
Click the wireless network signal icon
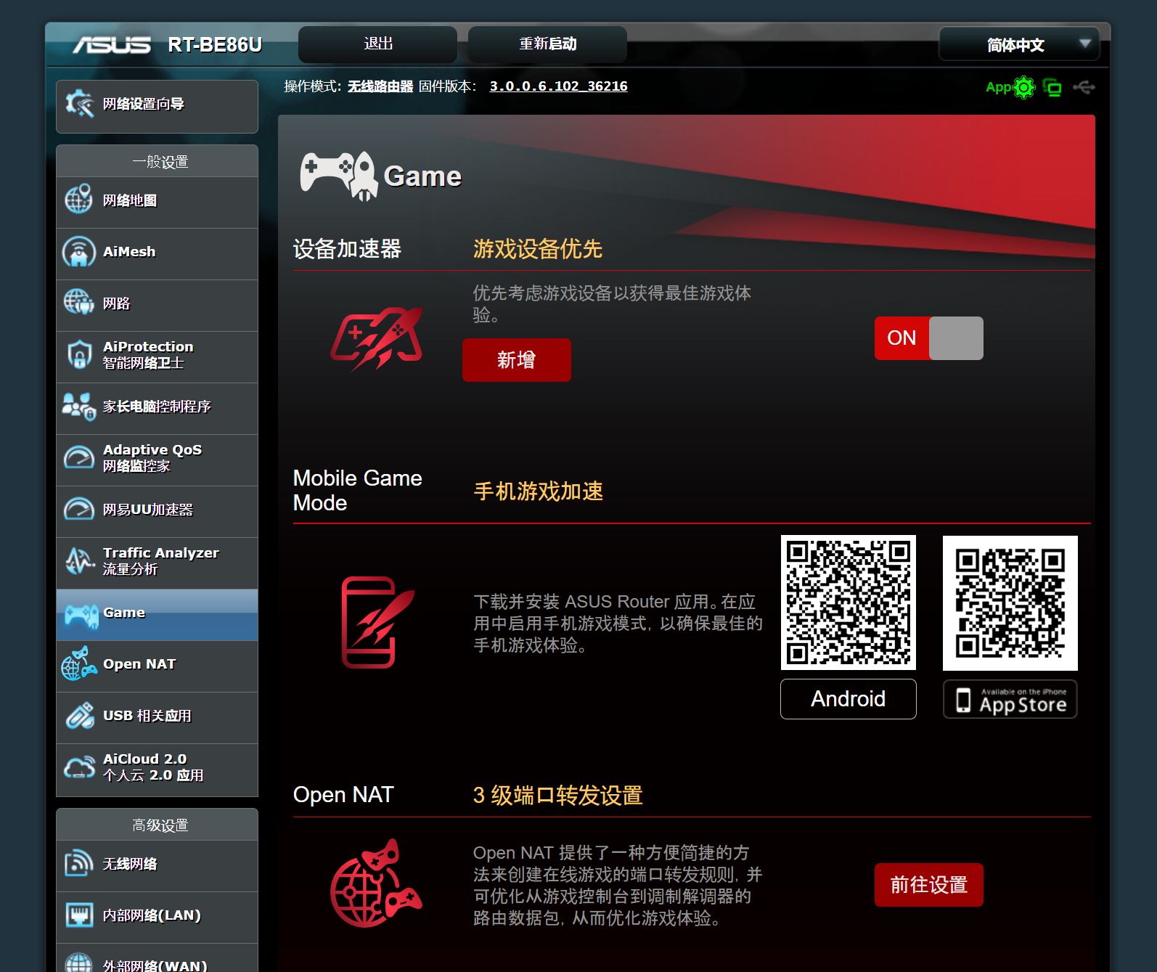[78, 863]
